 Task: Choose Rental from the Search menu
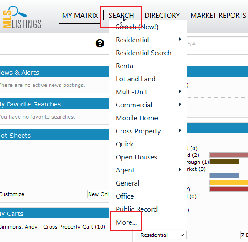(x=125, y=66)
